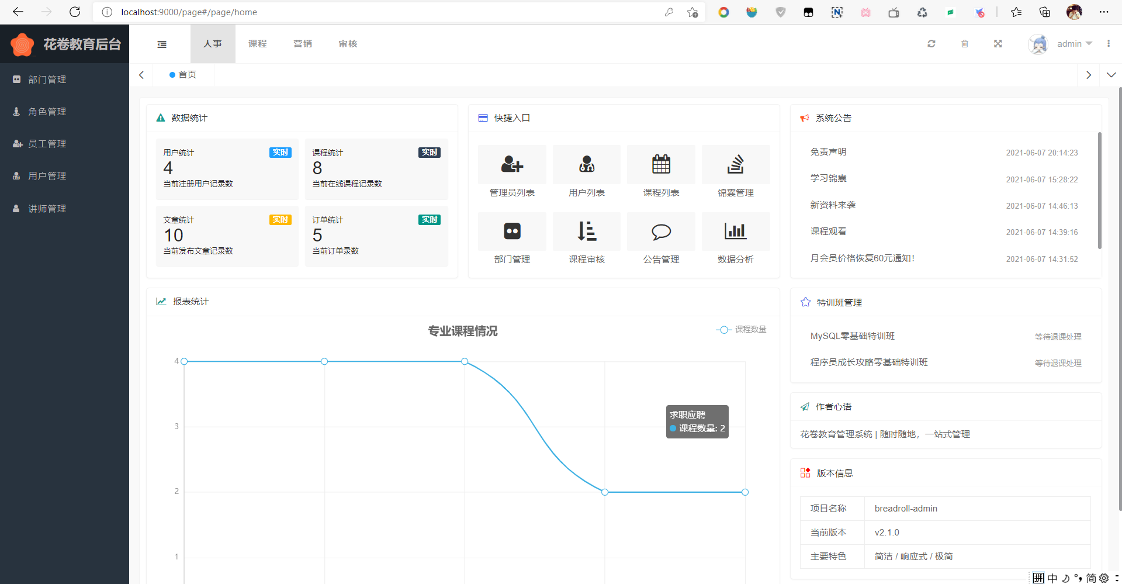Open 部门管理 in the sidebar
This screenshot has width=1122, height=584.
[x=64, y=80]
